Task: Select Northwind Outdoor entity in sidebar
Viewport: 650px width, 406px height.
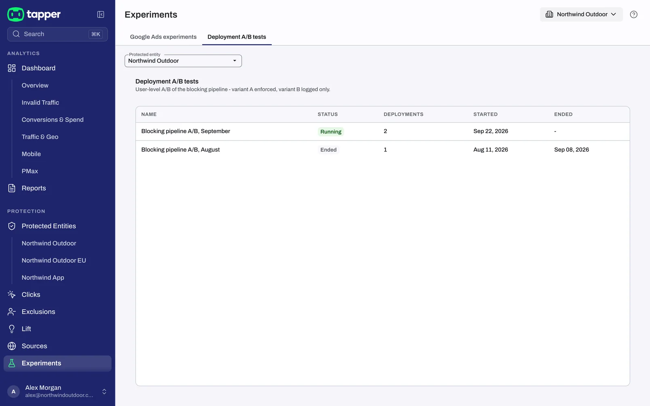Action: pos(49,243)
